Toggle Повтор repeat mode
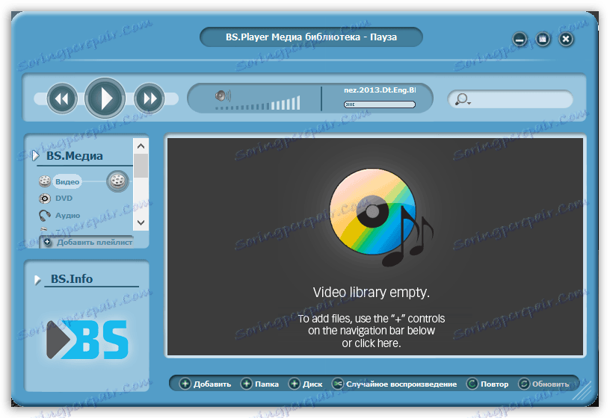 [487, 384]
